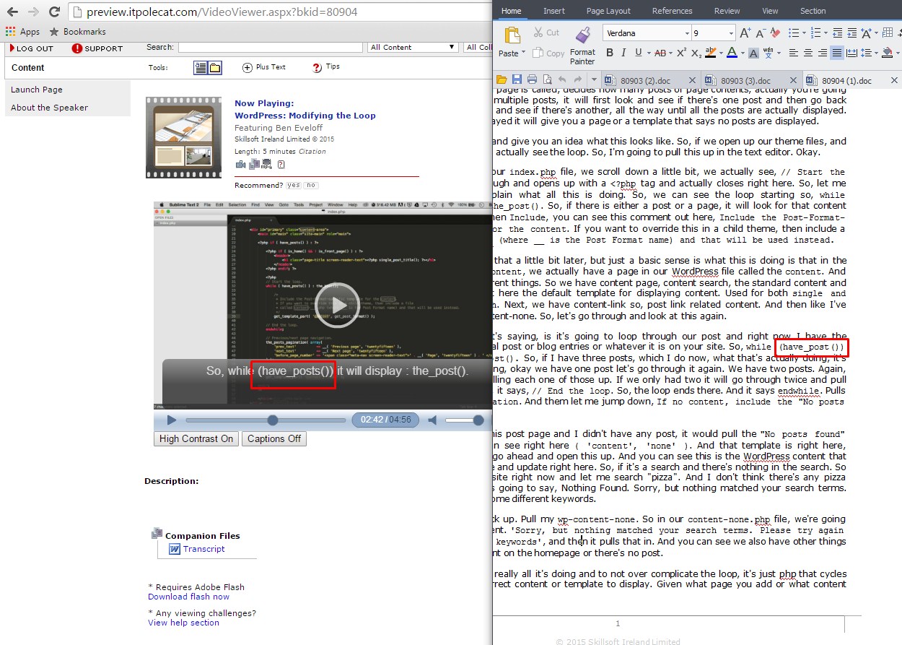This screenshot has width=902, height=645.
Task: Open the Transcript companion file
Action: coord(203,549)
